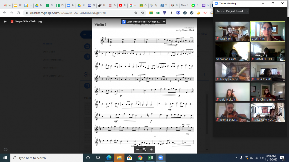Expand the Original Sound options arrow in Zoom
Image resolution: width=289 pixels, height=162 pixels.
pos(247,11)
